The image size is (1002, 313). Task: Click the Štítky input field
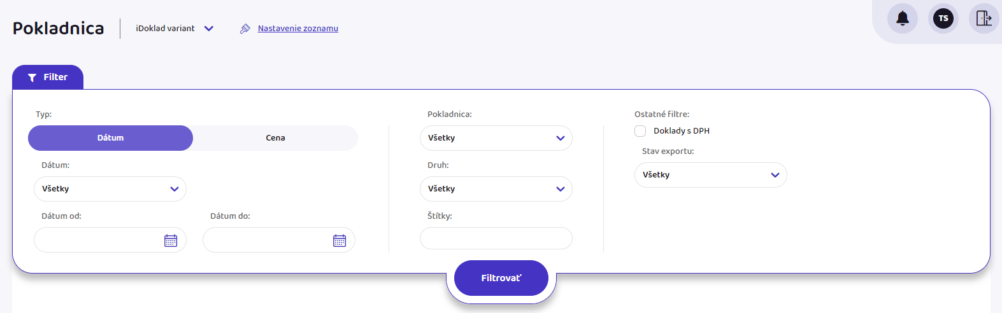point(496,239)
